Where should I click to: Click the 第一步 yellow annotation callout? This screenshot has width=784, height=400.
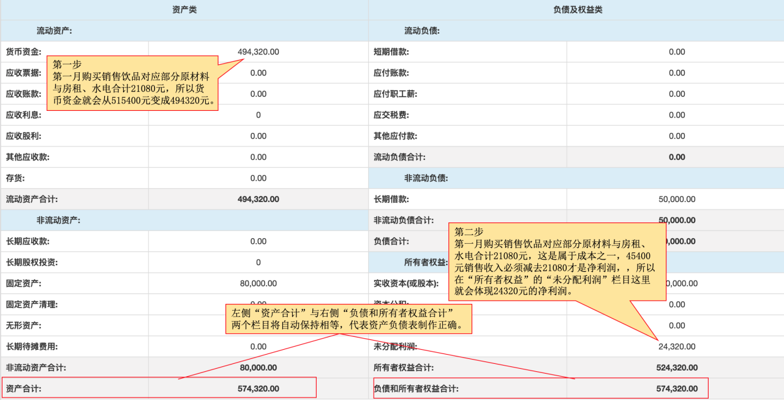pyautogui.click(x=132, y=83)
